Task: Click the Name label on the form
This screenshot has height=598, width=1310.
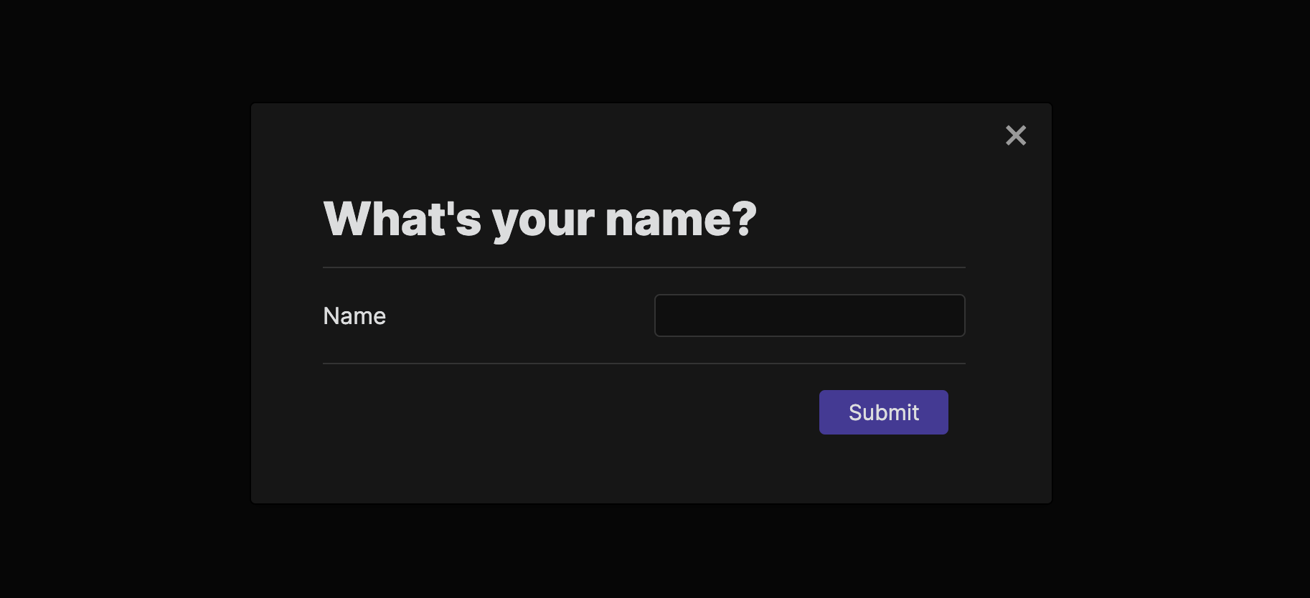Action: (354, 315)
